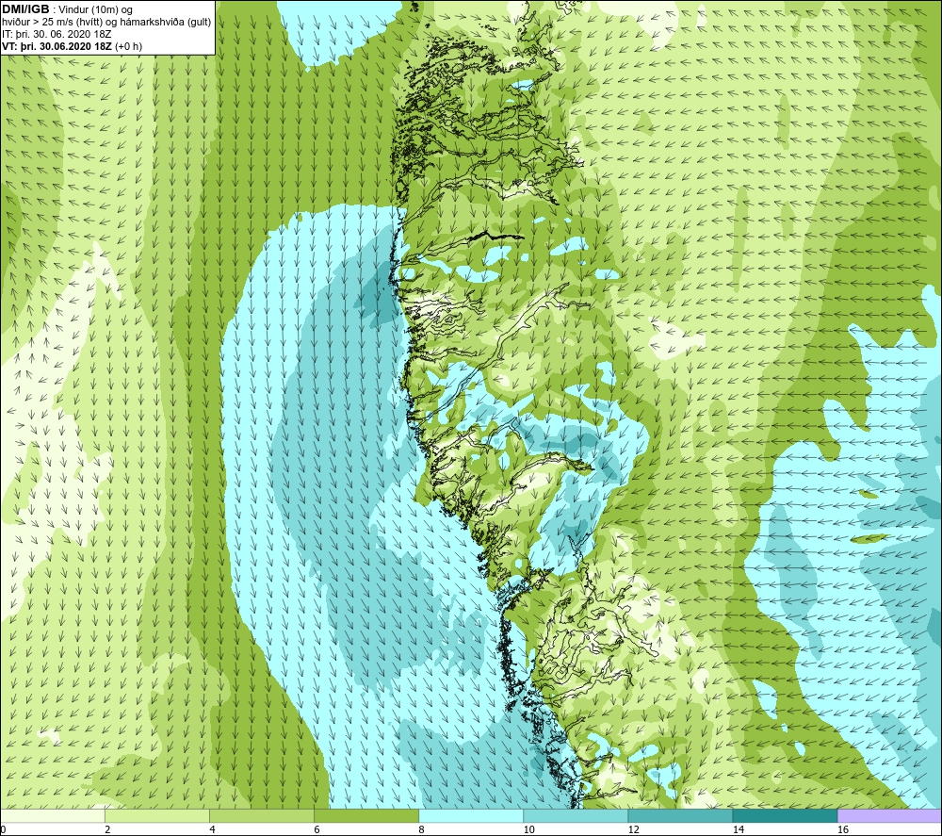Click the 10–12 m/s cyan legend swatch

coord(576,815)
